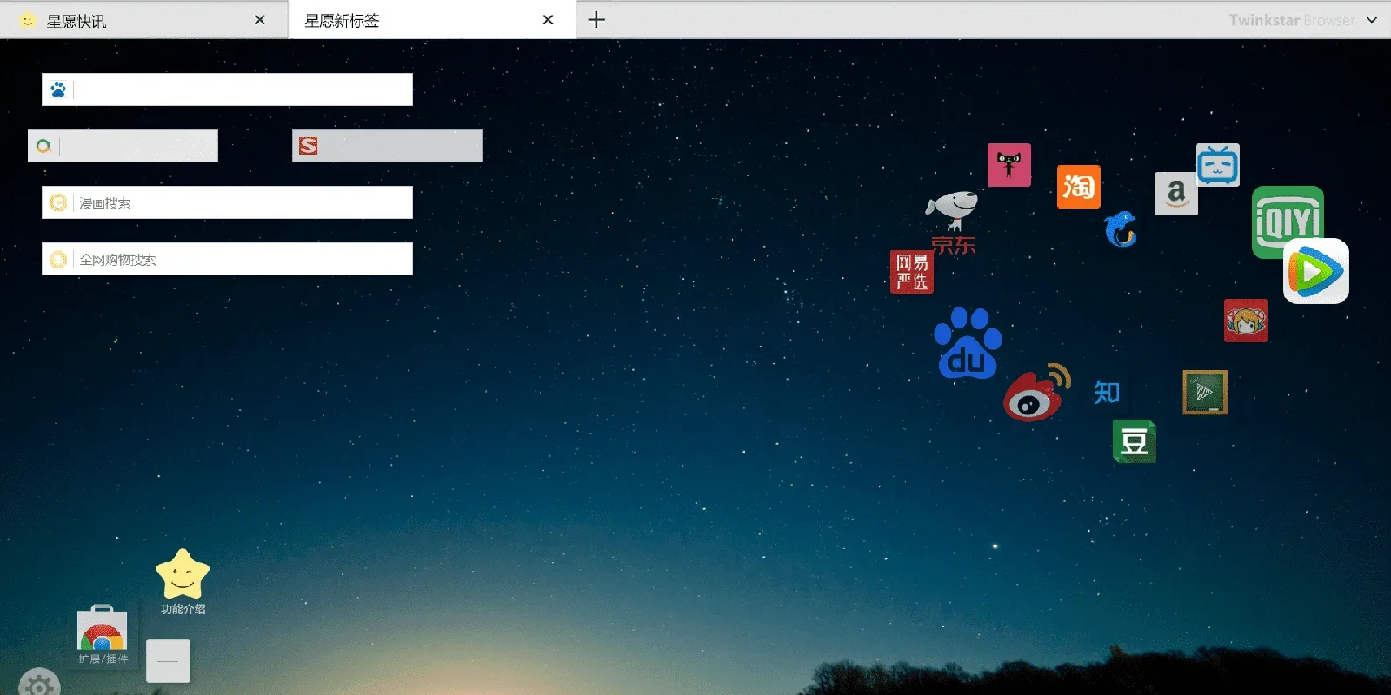Click the winking star 功能介绍 icon
The width and height of the screenshot is (1391, 695).
183,581
